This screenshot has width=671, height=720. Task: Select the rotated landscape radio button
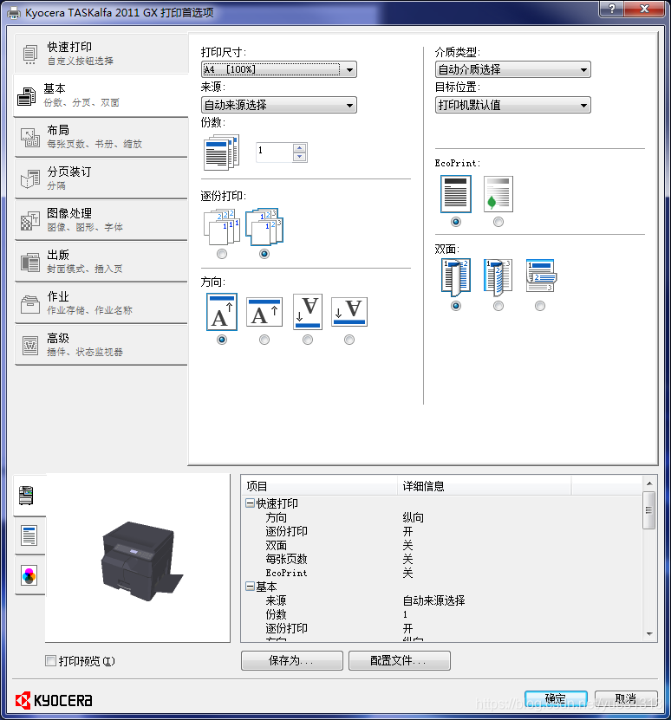pos(349,340)
